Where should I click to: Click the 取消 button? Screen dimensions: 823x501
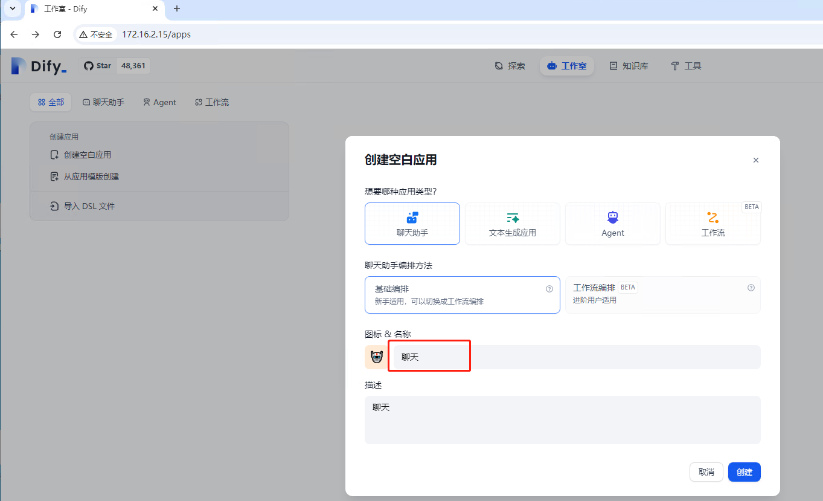coord(706,472)
